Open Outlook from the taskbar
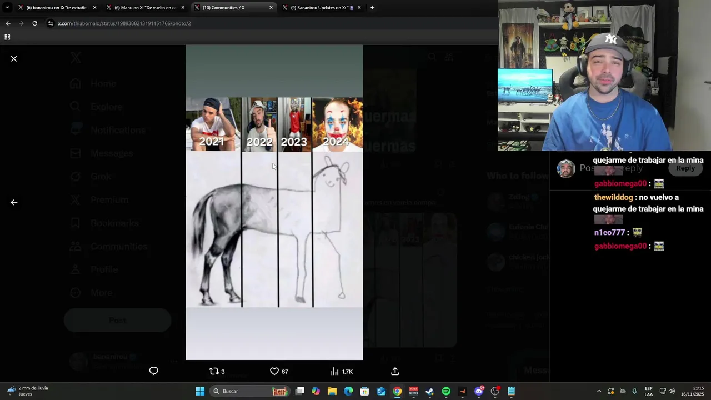Screen dimensions: 711x400 click(381, 391)
